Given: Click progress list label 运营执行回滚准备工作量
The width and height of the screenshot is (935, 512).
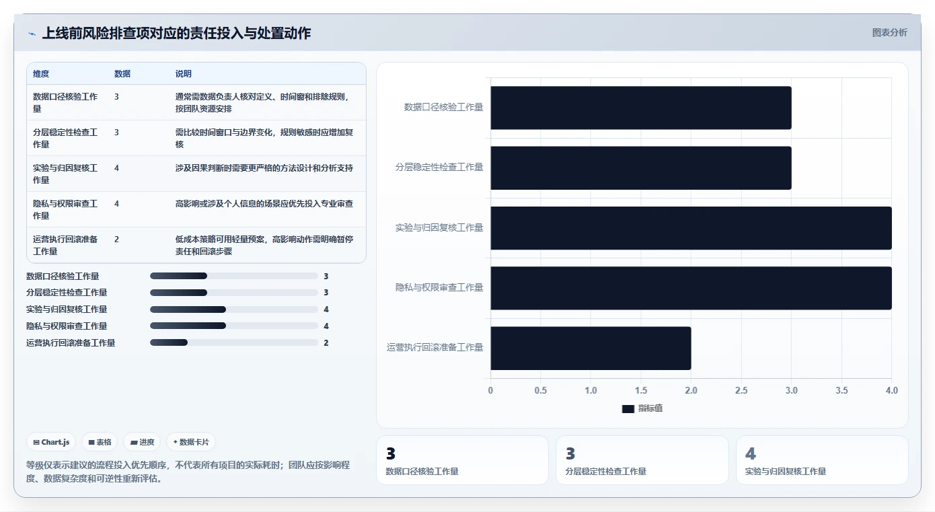Looking at the screenshot, I should pyautogui.click(x=71, y=343).
